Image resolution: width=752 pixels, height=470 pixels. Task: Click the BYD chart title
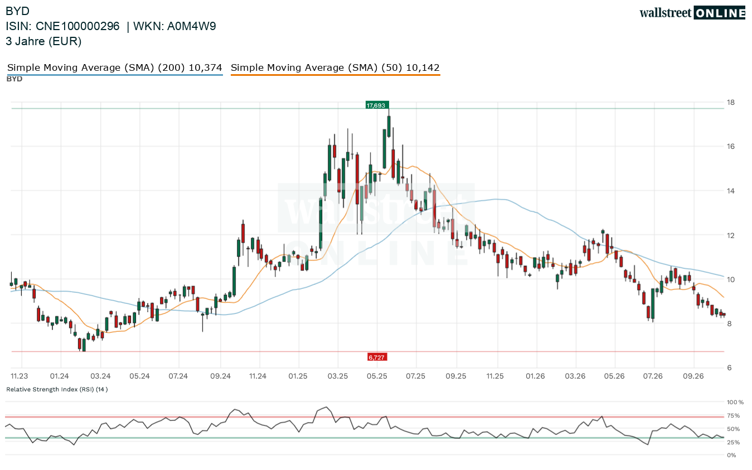click(x=18, y=11)
